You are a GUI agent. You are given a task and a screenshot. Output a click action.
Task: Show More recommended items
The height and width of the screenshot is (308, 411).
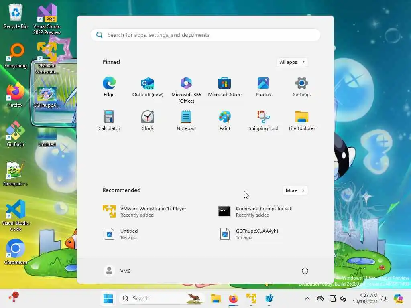click(x=295, y=190)
